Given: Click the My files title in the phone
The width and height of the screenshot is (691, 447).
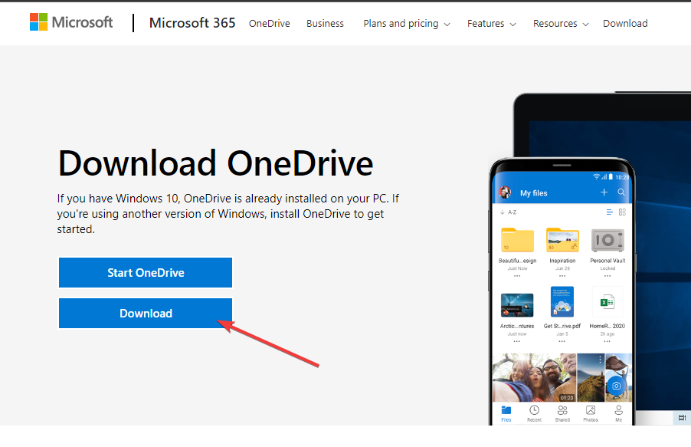Looking at the screenshot, I should pos(534,193).
